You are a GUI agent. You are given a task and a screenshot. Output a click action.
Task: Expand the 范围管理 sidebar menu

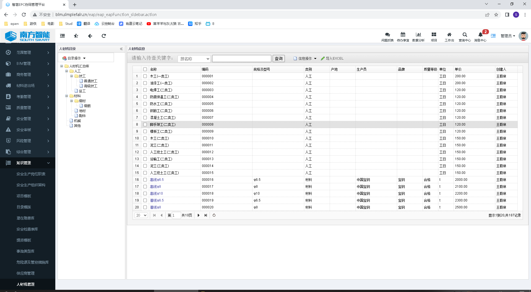click(28, 52)
